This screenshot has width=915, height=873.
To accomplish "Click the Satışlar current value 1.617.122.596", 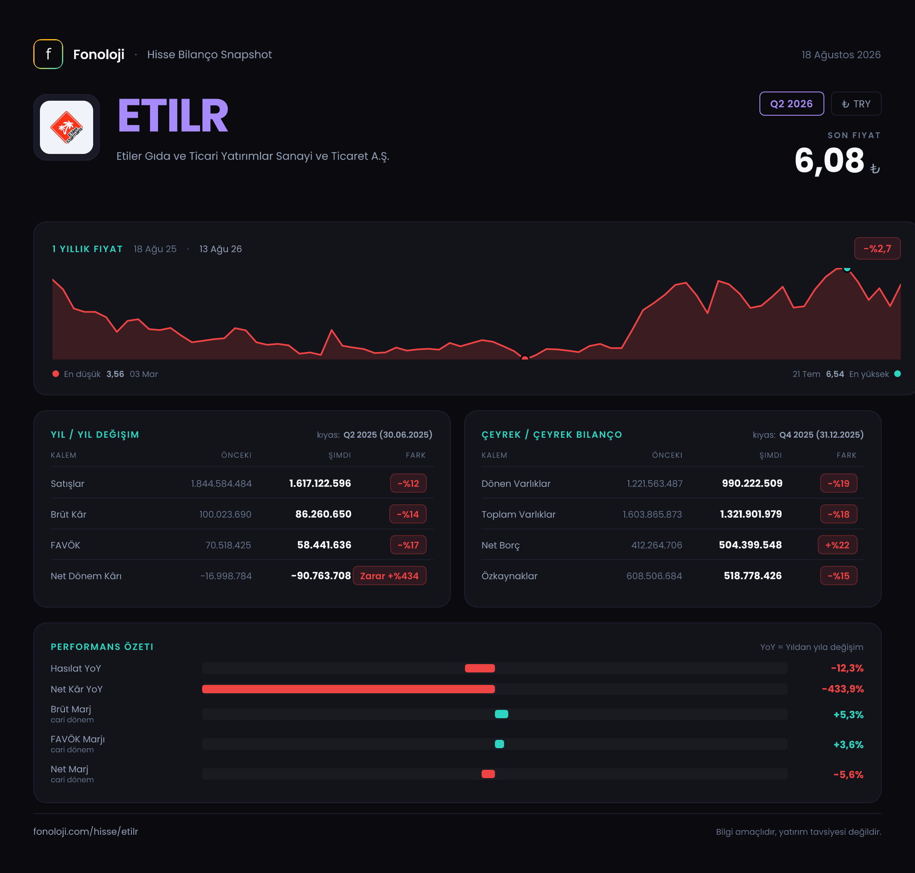I will [320, 483].
